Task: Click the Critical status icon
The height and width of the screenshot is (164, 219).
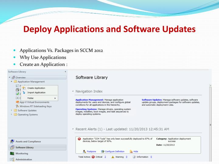Action: tap(93, 157)
